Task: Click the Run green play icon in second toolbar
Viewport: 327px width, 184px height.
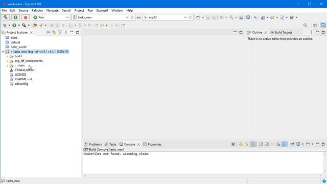Action: [x=14, y=25]
